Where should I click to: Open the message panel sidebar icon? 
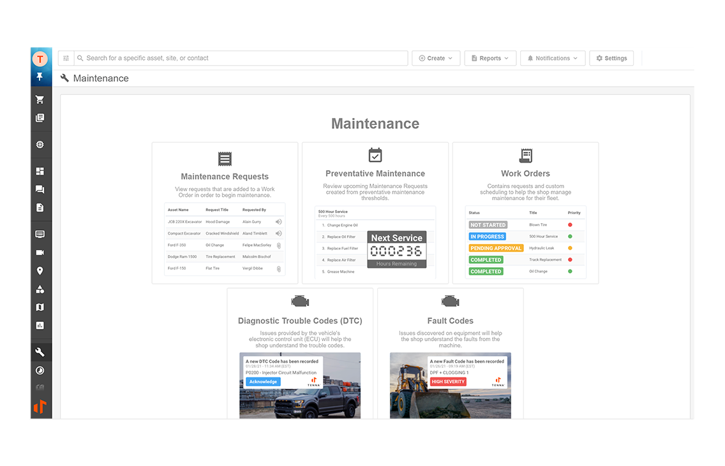click(40, 234)
